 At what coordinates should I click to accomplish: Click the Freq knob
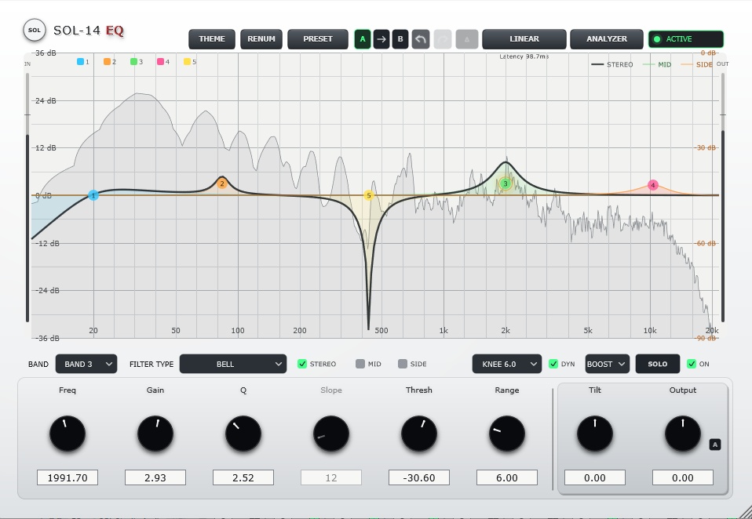(68, 434)
